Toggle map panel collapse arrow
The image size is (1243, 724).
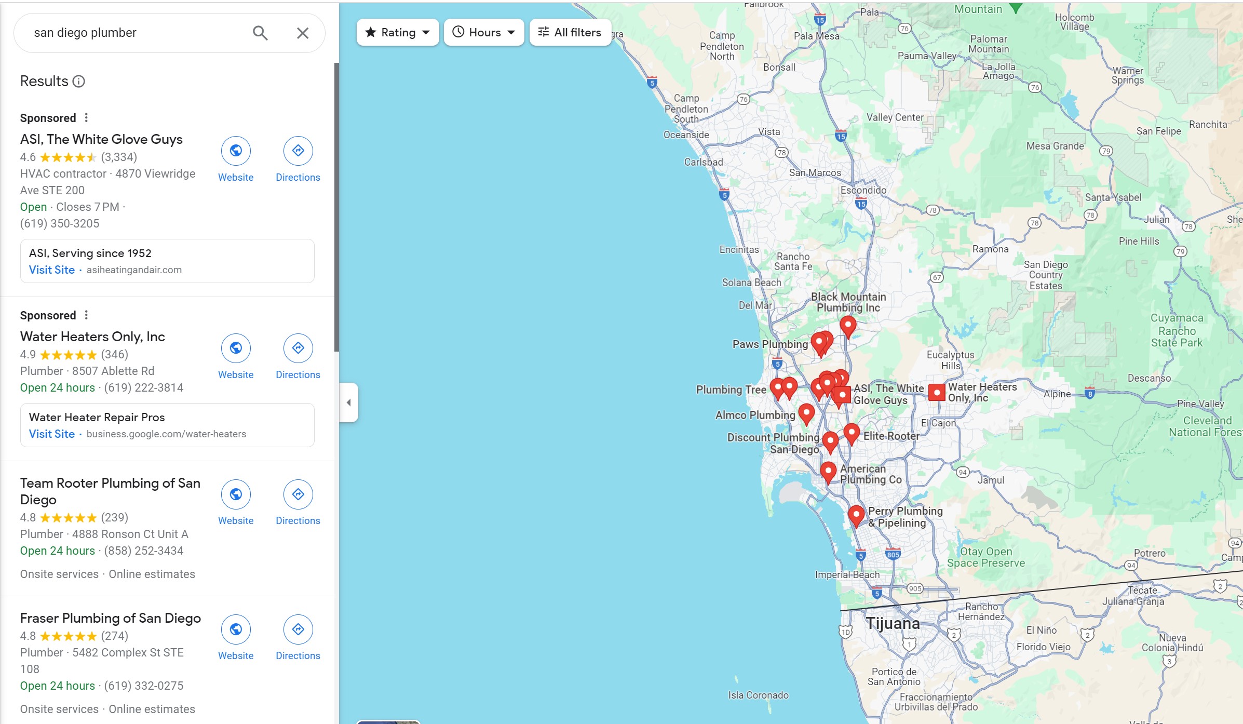tap(349, 401)
